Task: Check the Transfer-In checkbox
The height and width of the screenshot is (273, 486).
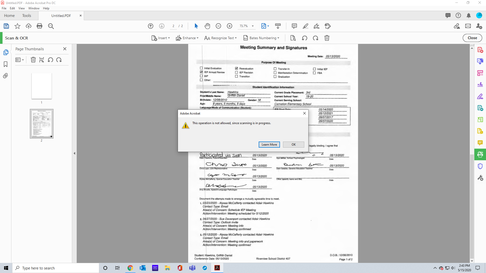Action: click(x=275, y=69)
